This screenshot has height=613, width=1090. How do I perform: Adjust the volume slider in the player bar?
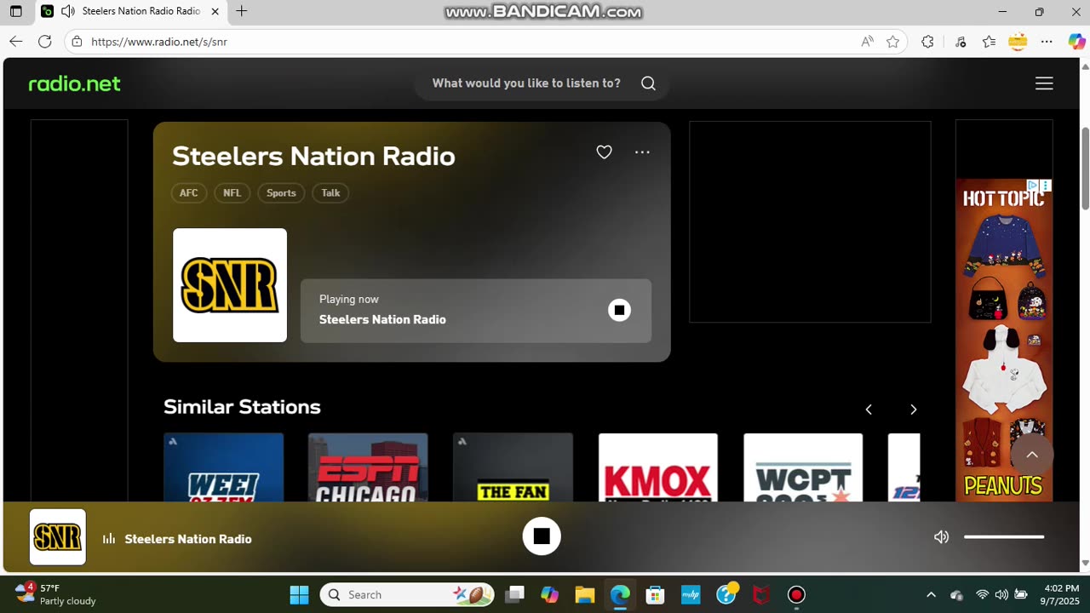1004,537
